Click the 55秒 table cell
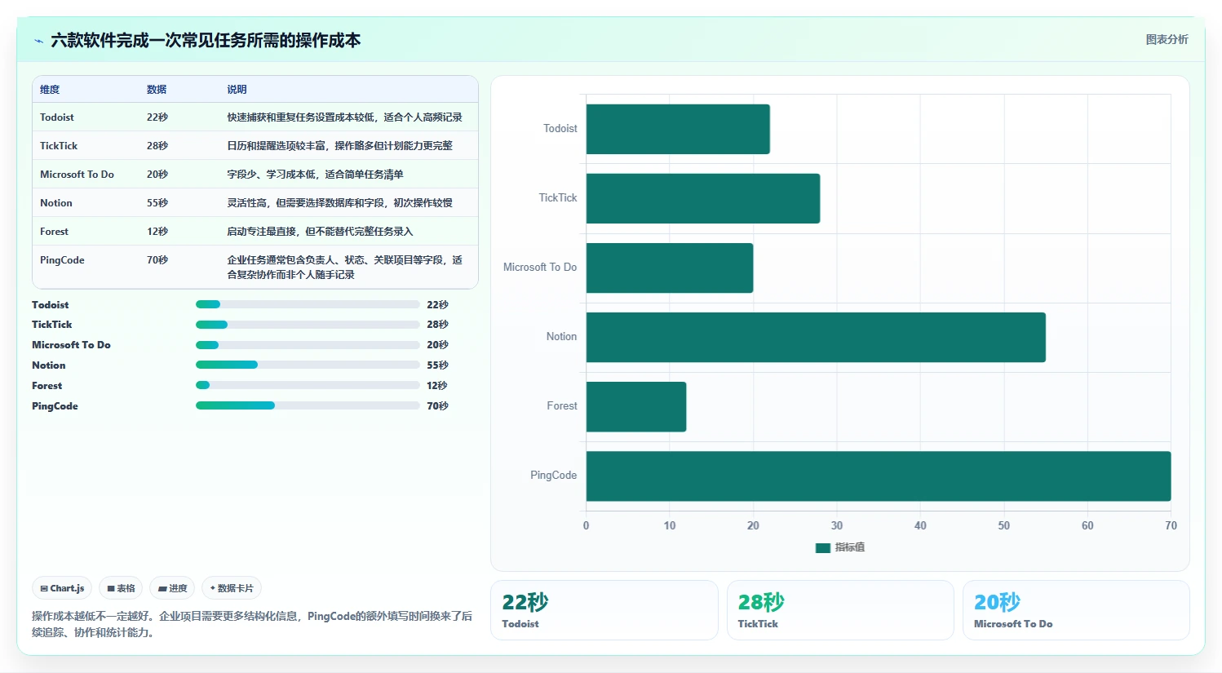This screenshot has height=673, width=1222. coord(157,203)
